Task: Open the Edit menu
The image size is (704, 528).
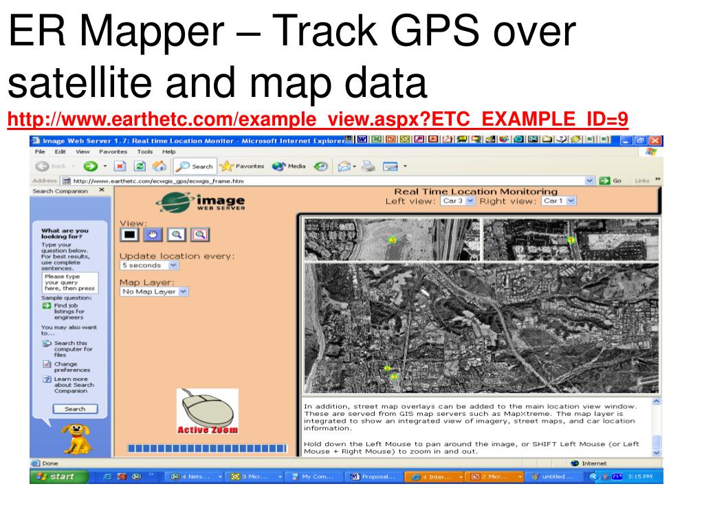Action: [60, 152]
